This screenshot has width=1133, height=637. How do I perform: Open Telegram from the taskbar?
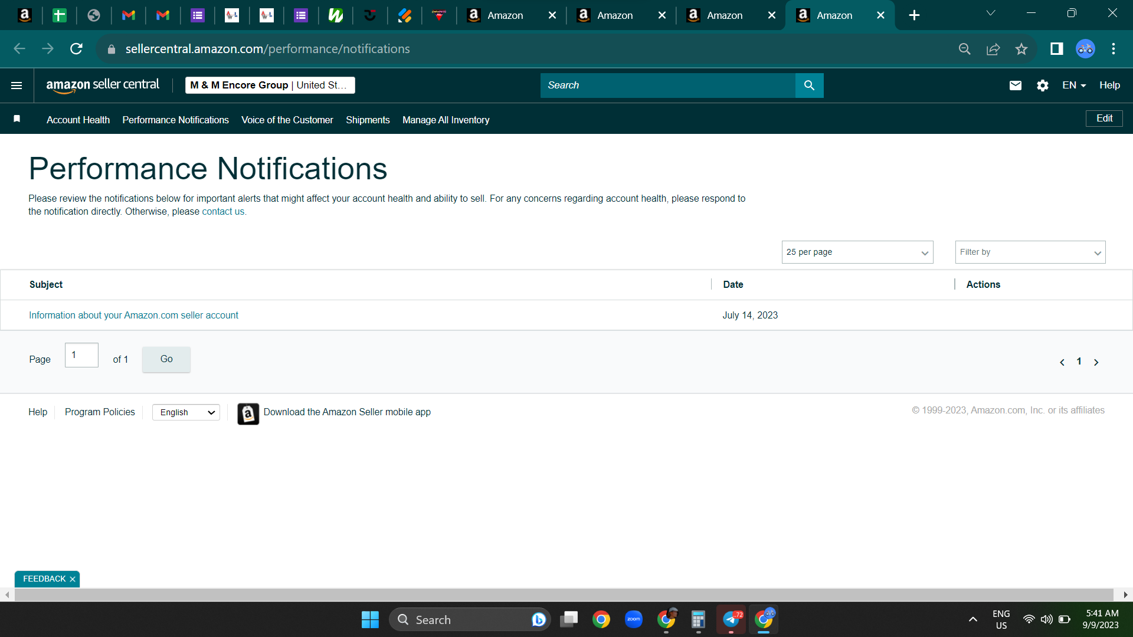pos(731,619)
